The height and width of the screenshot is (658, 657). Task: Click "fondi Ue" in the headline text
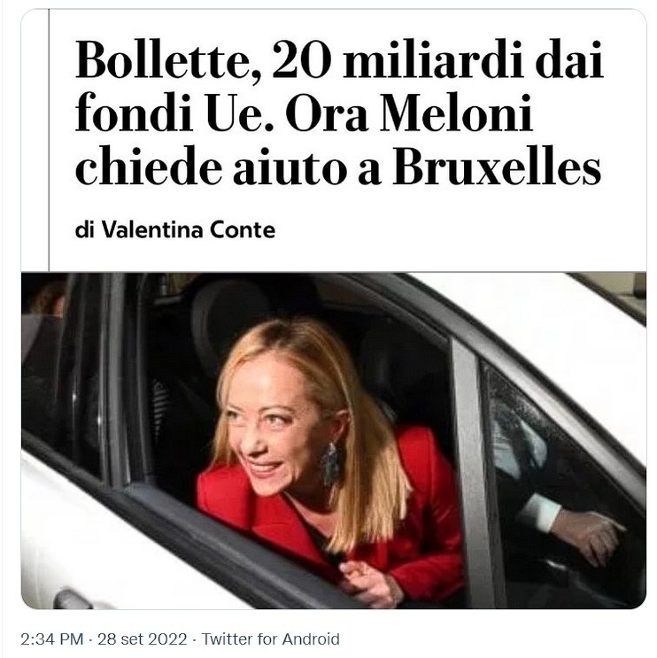click(x=151, y=115)
